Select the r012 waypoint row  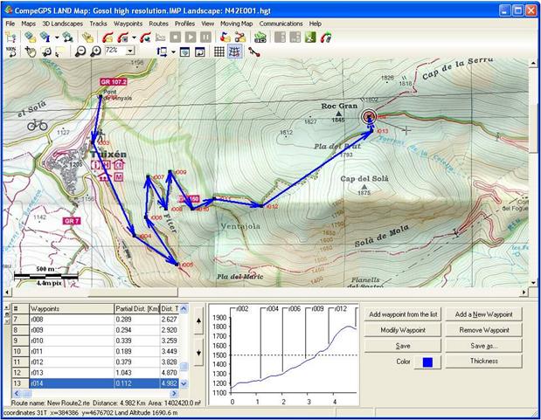point(95,362)
